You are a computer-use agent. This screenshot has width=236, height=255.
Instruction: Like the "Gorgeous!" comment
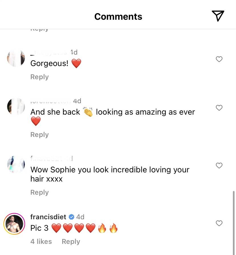[x=219, y=59]
